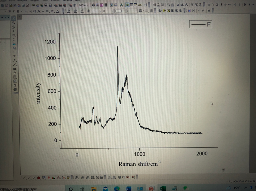Click the F legend box
Screen dimensions: 256x191
coord(201,24)
